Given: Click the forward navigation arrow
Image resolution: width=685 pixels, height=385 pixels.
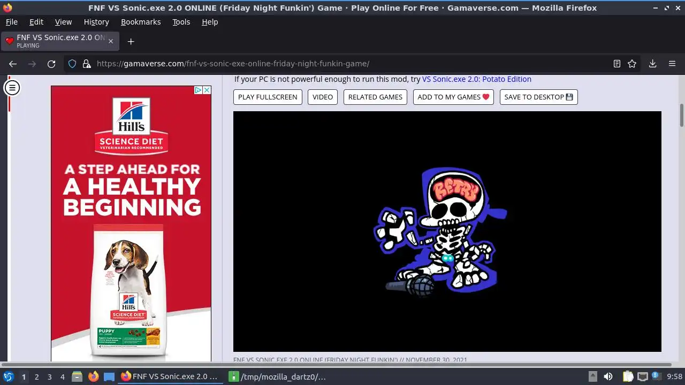Looking at the screenshot, I should [32, 64].
